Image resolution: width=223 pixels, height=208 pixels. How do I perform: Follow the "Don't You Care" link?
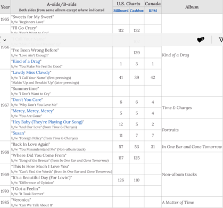tap(27, 99)
